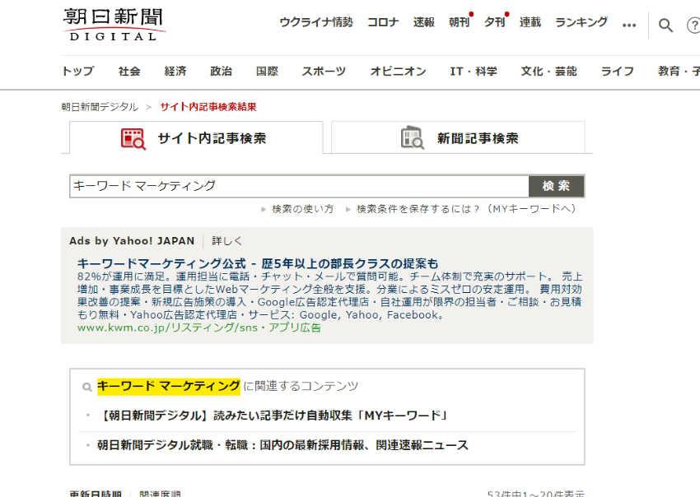Go to 社会 navigation section
The image size is (700, 497).
click(129, 72)
